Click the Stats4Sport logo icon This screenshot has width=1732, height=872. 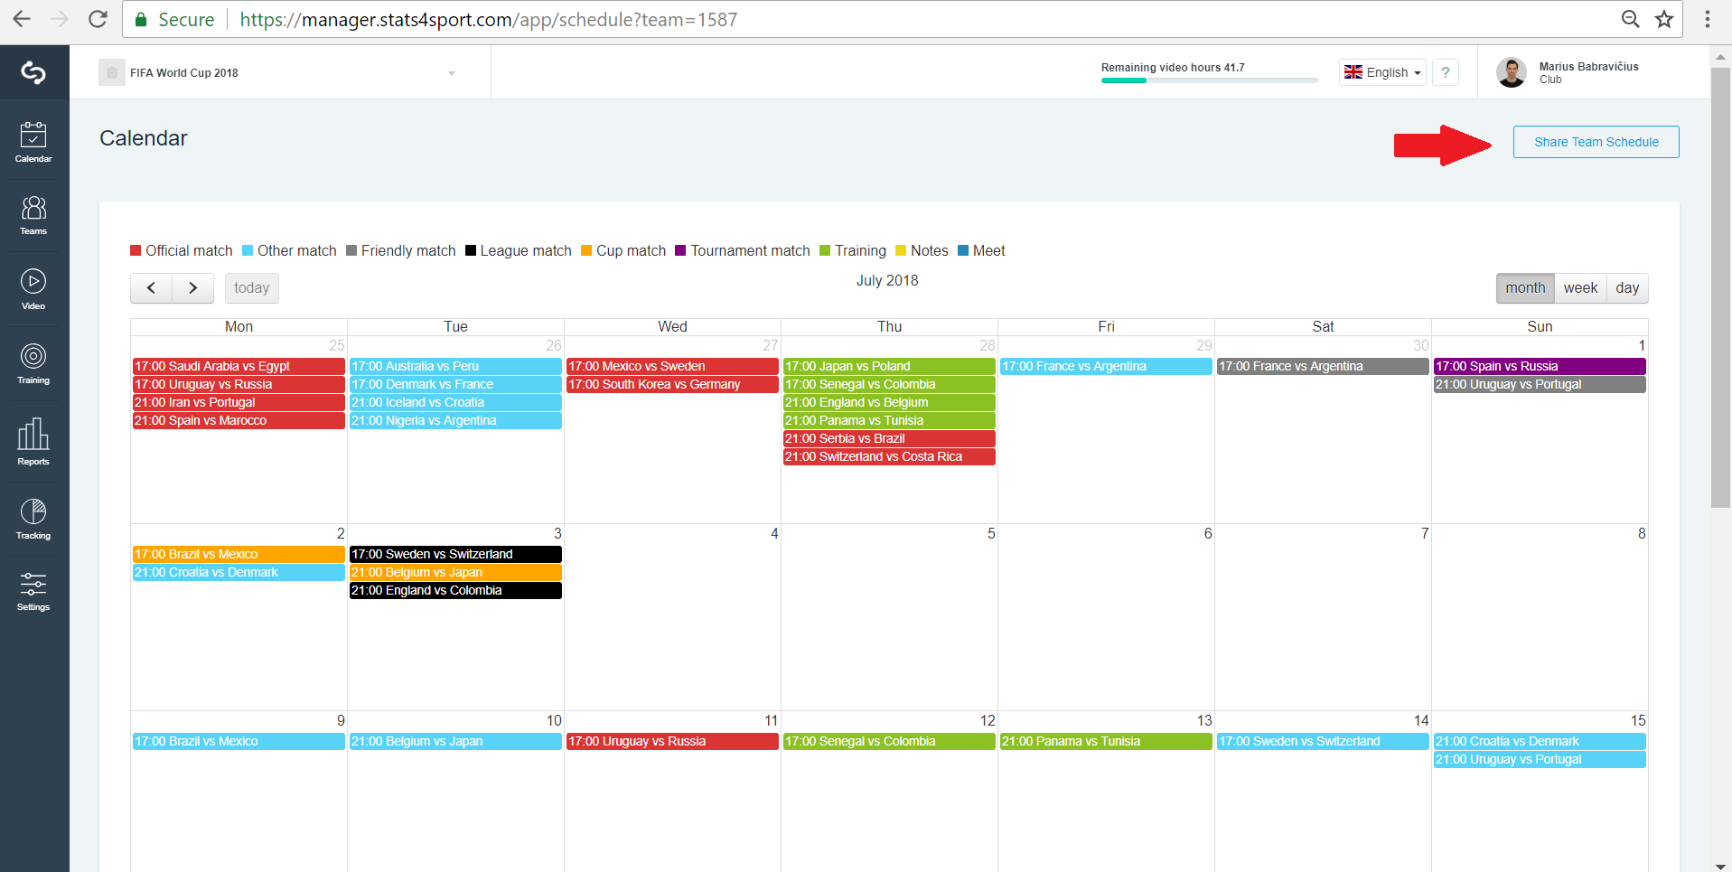33,72
